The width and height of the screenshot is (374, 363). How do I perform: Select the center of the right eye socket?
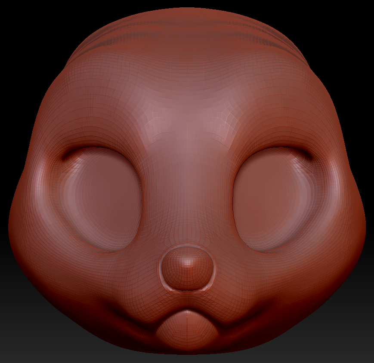(x=271, y=198)
